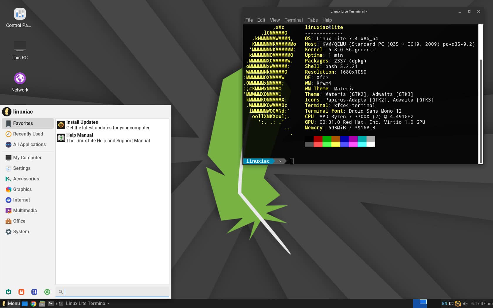The height and width of the screenshot is (308, 493).
Task: Expand the Multimedia category
Action: [25, 210]
